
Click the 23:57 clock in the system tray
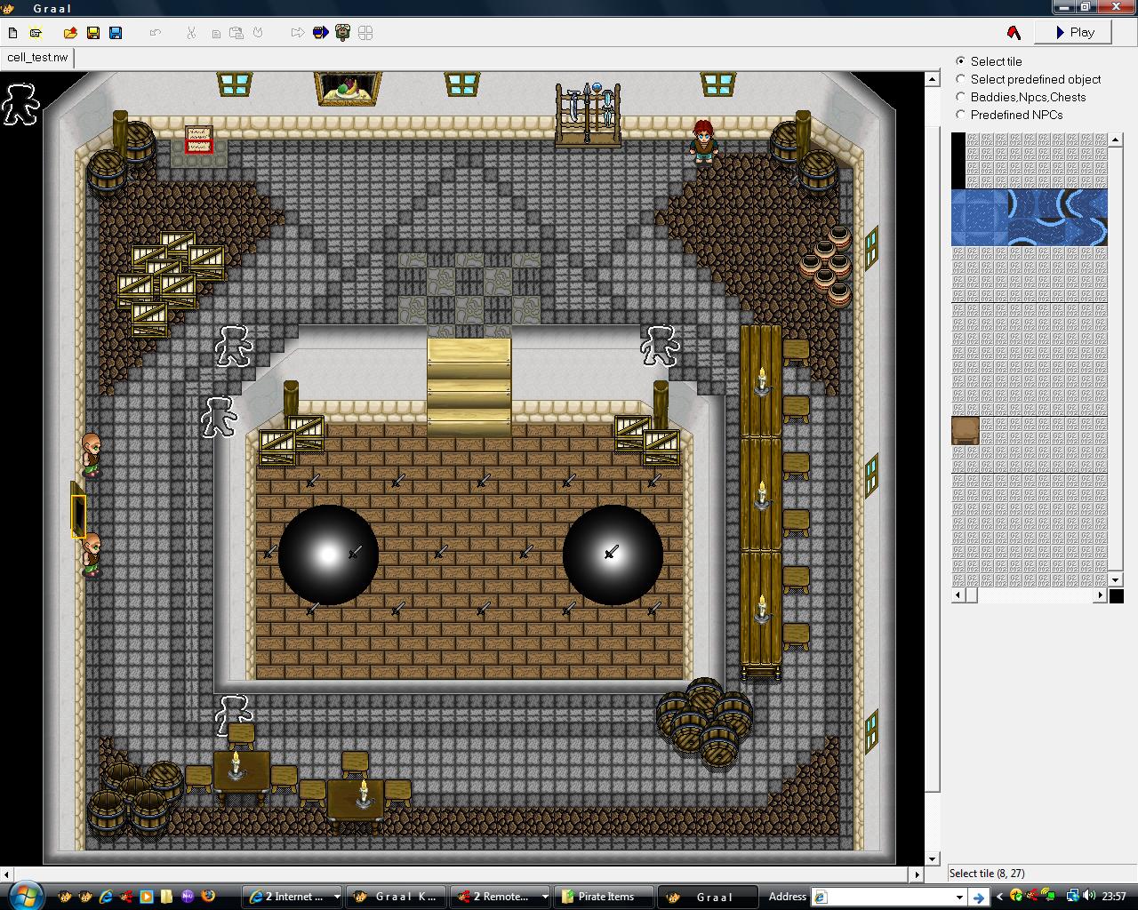1114,897
